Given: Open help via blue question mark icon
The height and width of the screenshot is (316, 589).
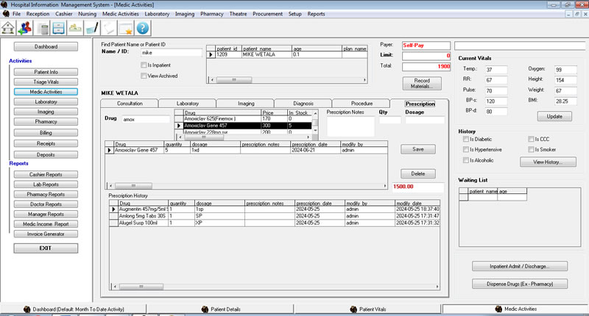Looking at the screenshot, I should click(x=143, y=28).
